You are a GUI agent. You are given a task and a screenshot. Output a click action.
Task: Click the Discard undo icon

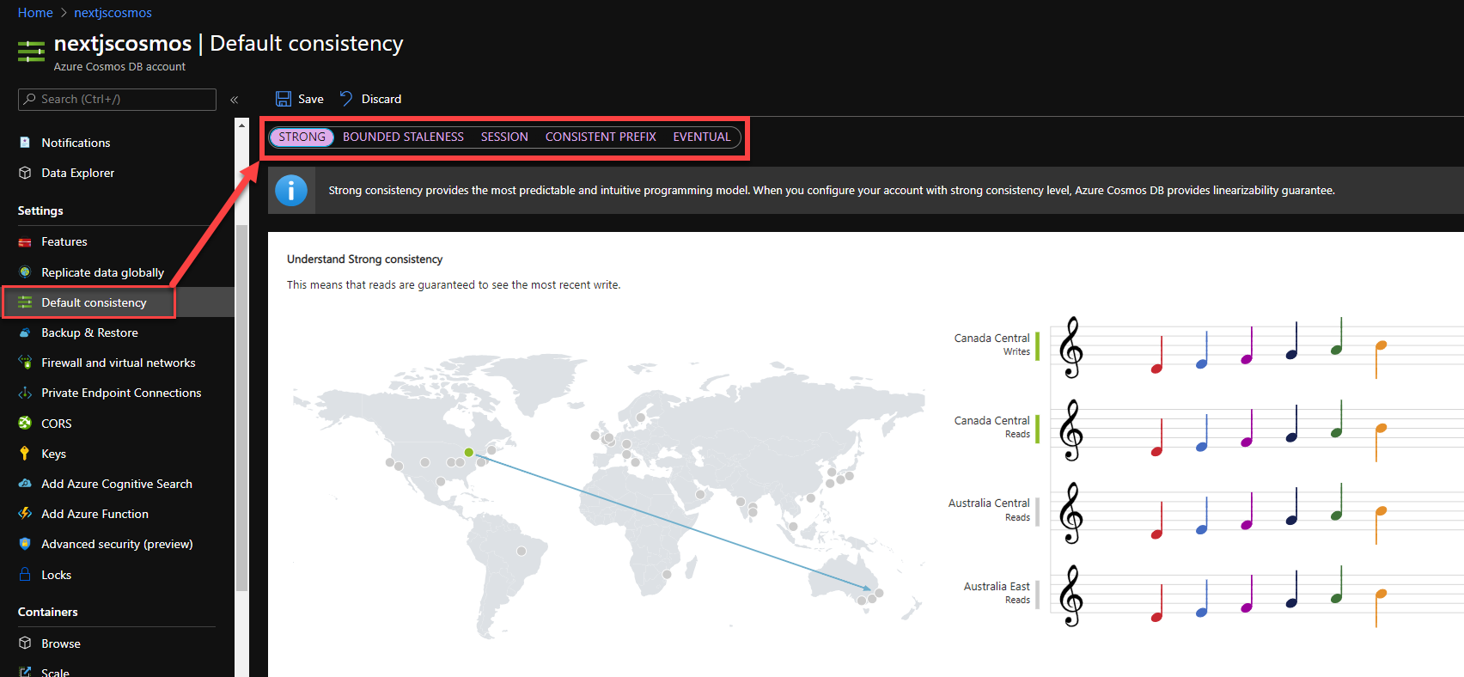tap(346, 99)
